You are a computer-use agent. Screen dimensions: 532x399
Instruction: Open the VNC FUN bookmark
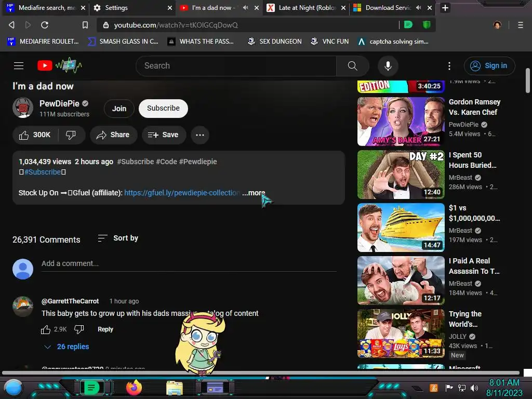[x=329, y=42]
